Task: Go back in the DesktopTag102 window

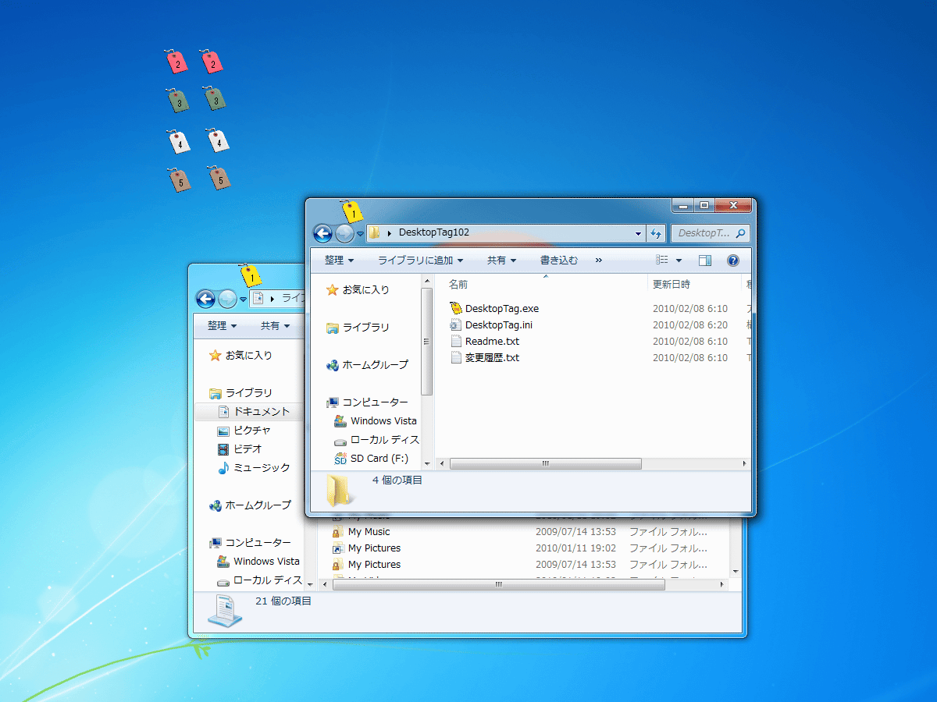Action: [x=322, y=232]
